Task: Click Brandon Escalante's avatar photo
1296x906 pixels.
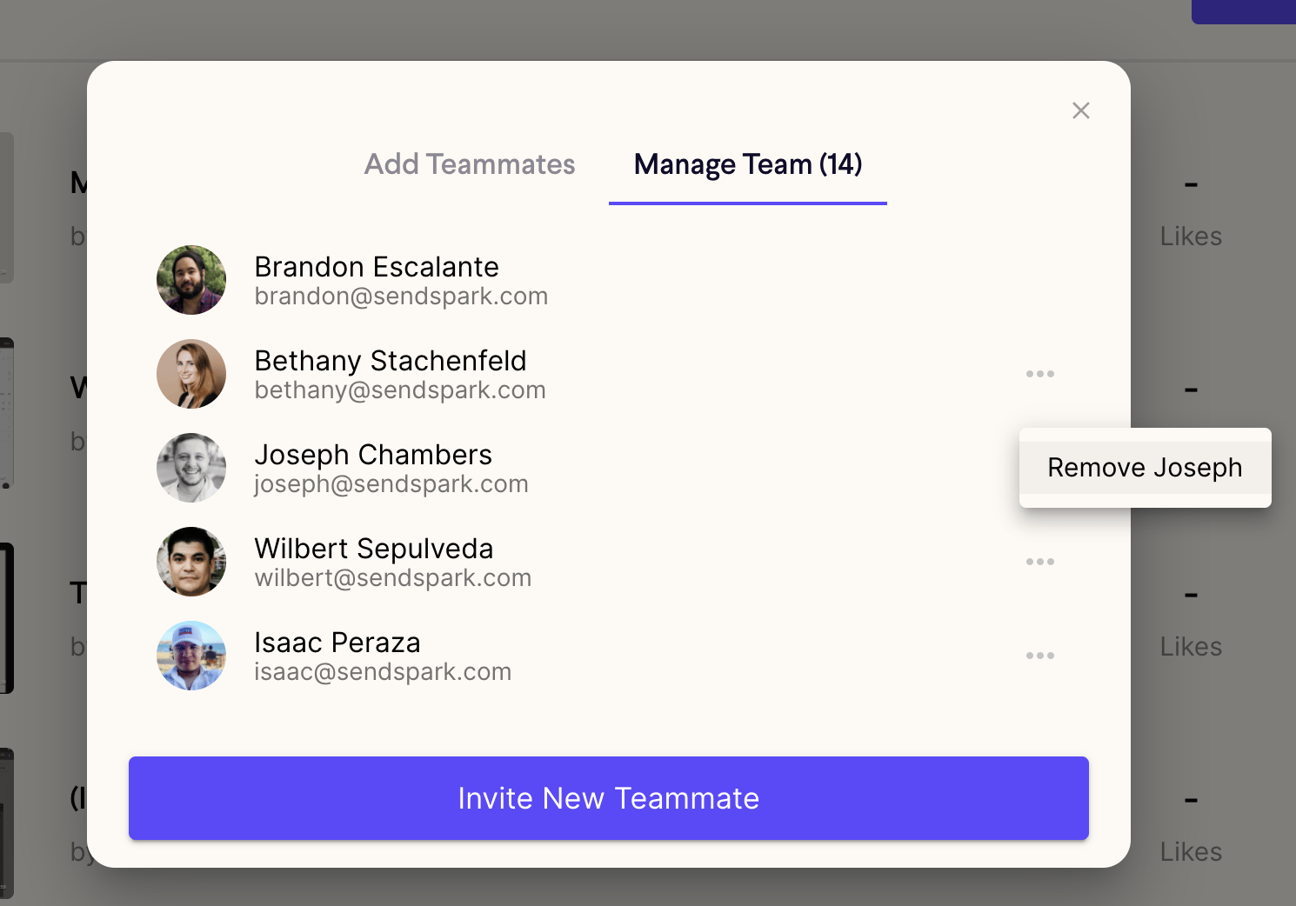Action: 191,280
